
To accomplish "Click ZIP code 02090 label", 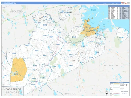I will pyautogui.click(x=51, y=37).
